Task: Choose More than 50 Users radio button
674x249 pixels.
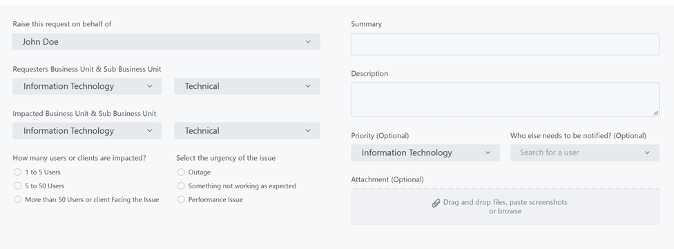Action: point(18,199)
